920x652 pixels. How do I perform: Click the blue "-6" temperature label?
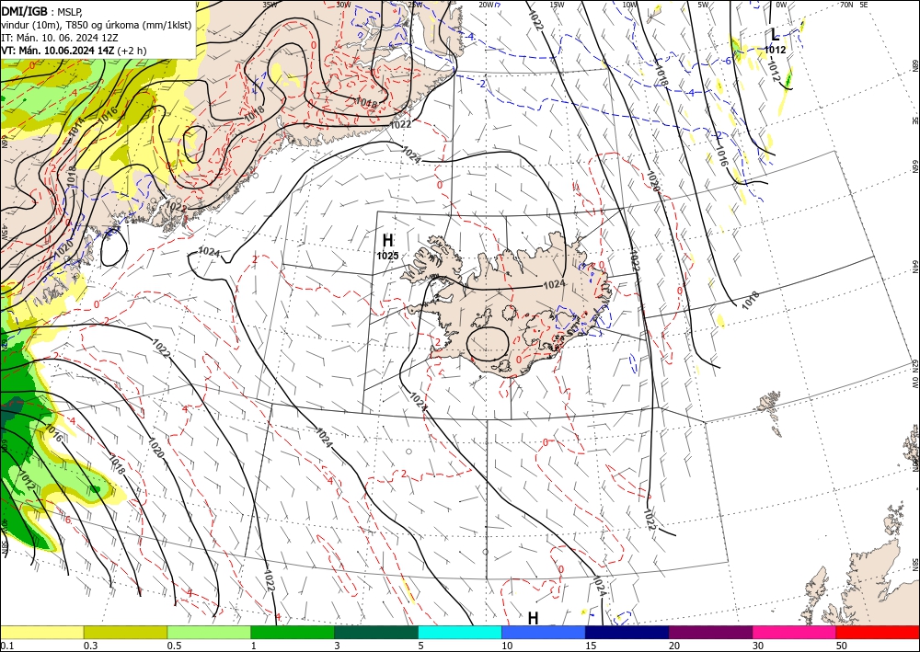726,61
